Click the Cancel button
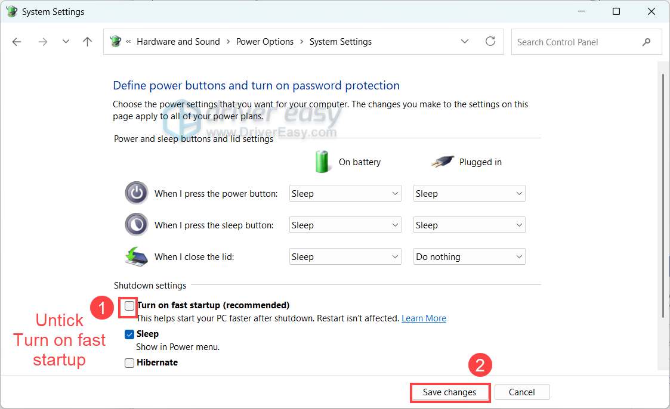Screen dimensions: 670x409 (521, 392)
